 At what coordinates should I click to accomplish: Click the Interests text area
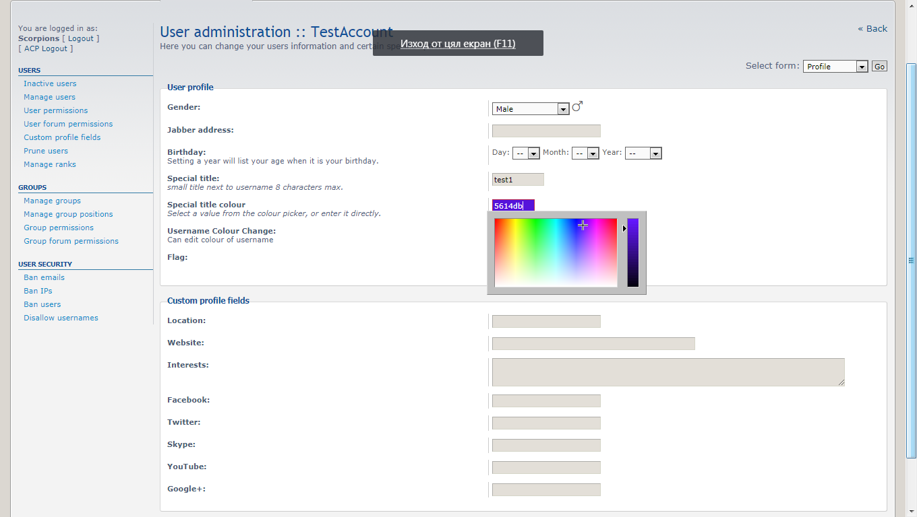click(668, 372)
